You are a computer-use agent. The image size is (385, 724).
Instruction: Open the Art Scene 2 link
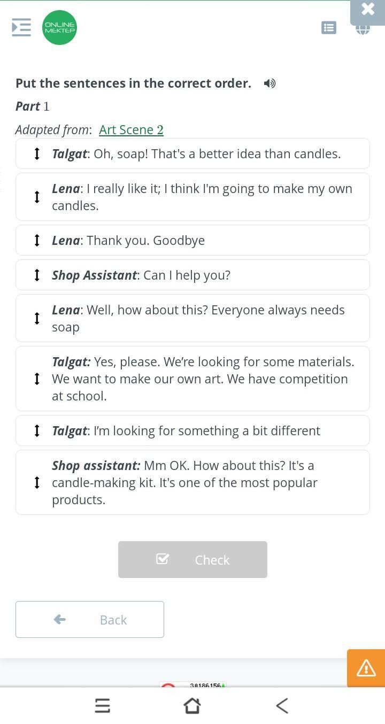click(x=131, y=130)
